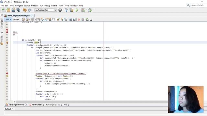The height and width of the screenshot is (116, 207).
Task: Toggle the Highlight Search icon
Action: coord(50,19)
